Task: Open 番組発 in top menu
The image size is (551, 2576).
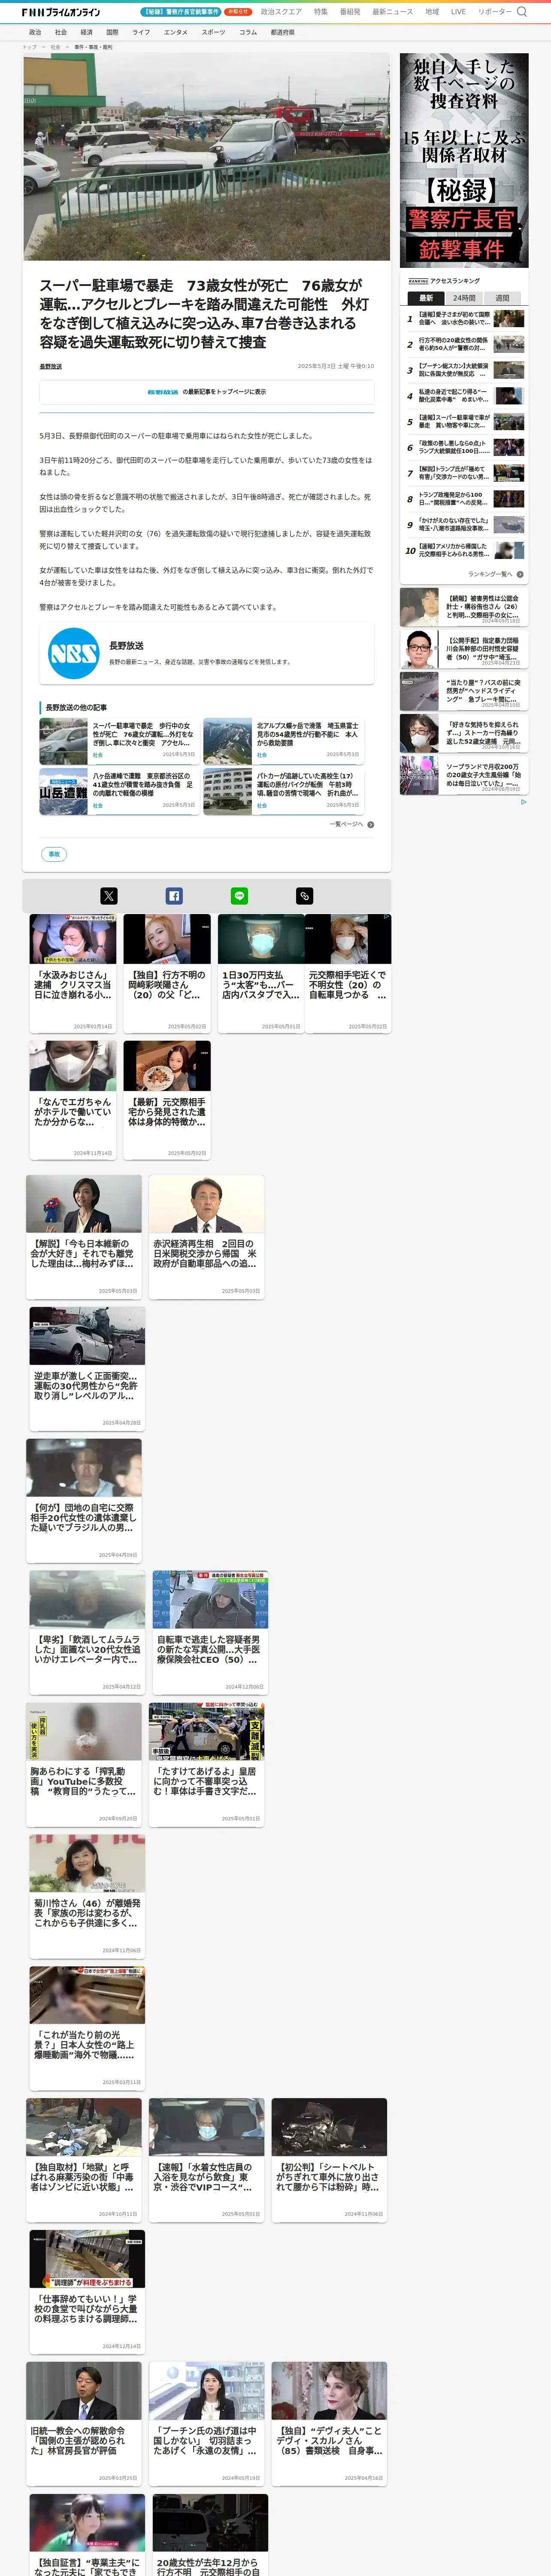Action: 350,12
